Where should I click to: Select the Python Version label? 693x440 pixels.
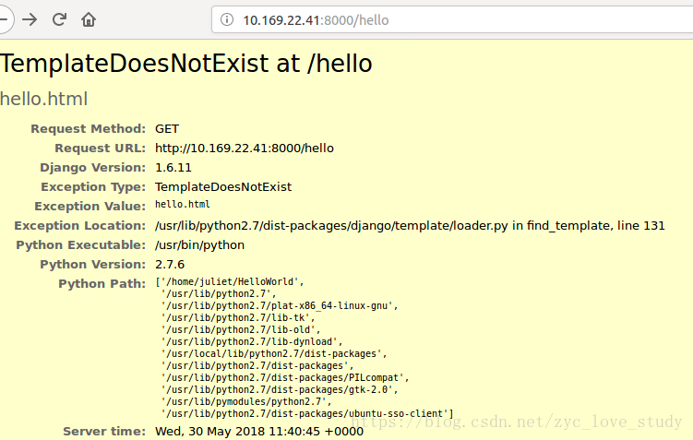tap(93, 265)
